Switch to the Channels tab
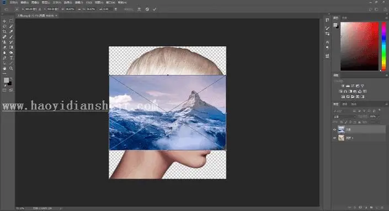The height and width of the screenshot is (211, 389). point(345,104)
